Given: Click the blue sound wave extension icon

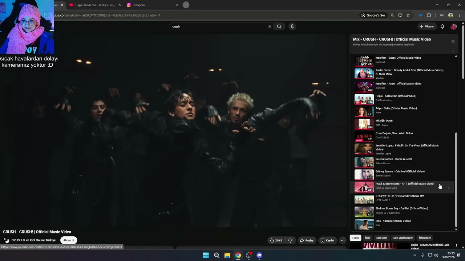Looking at the screenshot, I should (420, 15).
